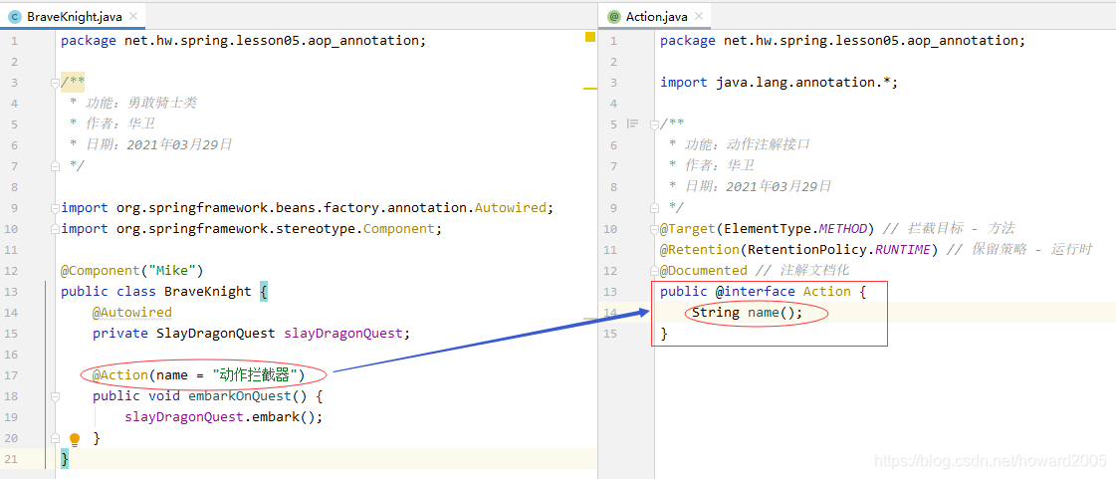This screenshot has width=1116, height=479.
Task: Click the import java.lang.annotation.* line
Action: pyautogui.click(x=780, y=83)
